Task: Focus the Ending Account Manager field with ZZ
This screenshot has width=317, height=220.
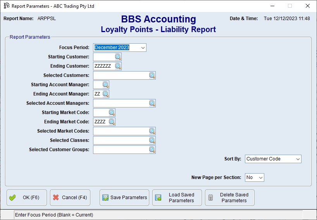Action: 98,94
